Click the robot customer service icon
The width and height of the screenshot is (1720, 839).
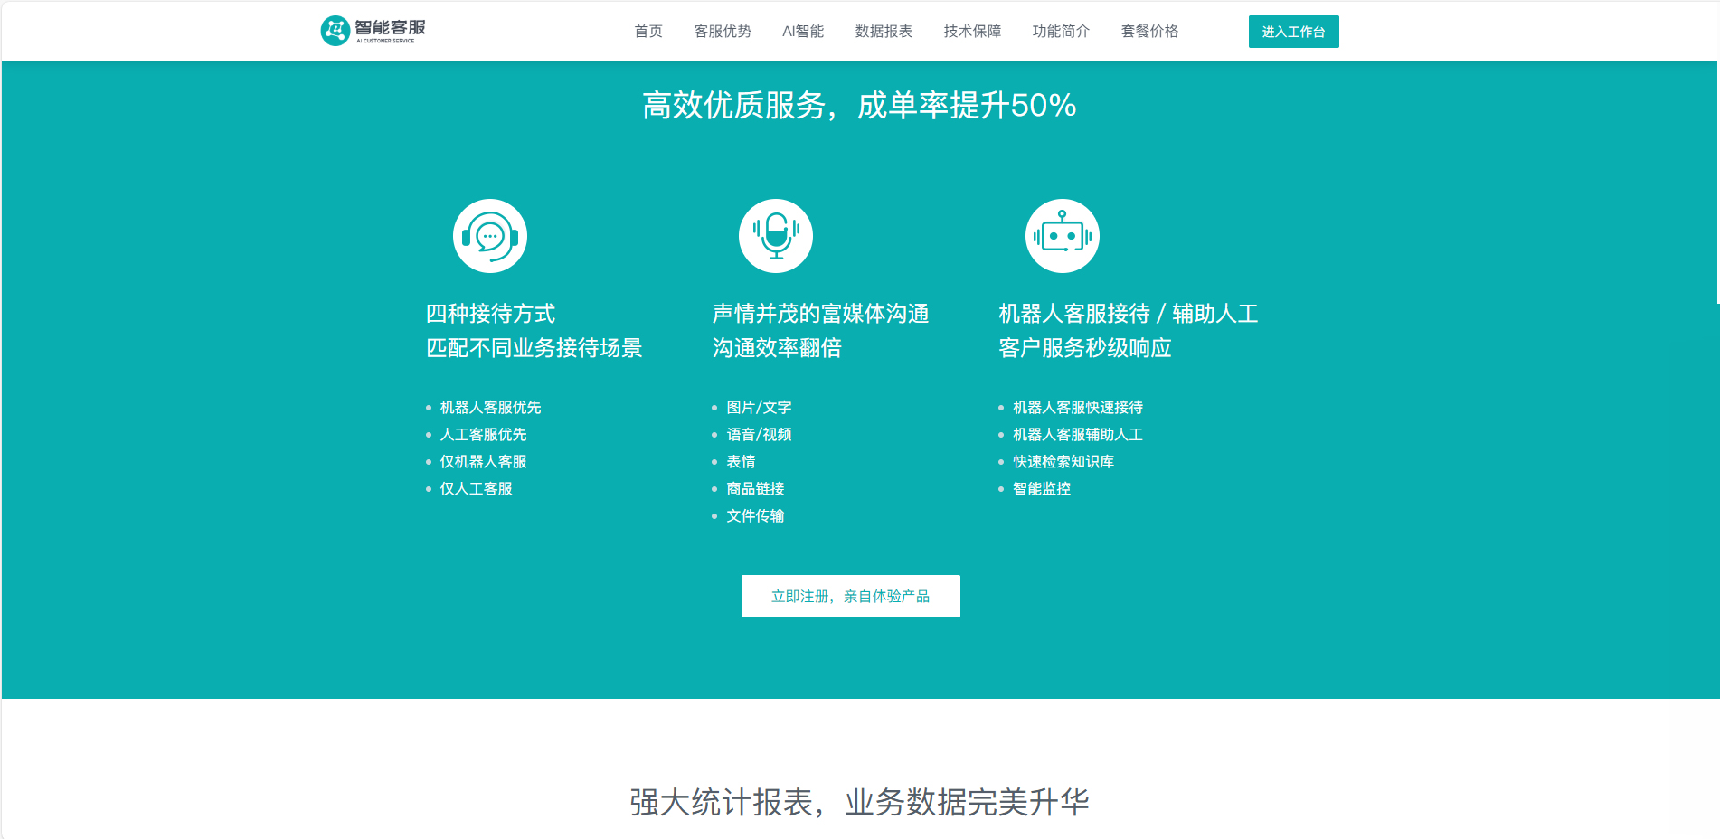click(x=1062, y=236)
